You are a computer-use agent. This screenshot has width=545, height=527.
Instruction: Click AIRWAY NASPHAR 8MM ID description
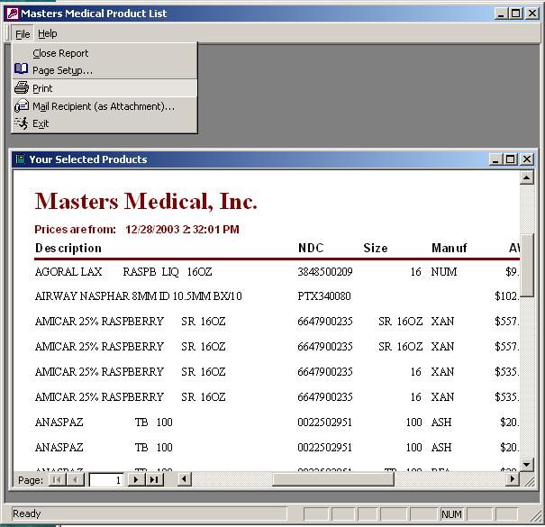click(x=139, y=296)
